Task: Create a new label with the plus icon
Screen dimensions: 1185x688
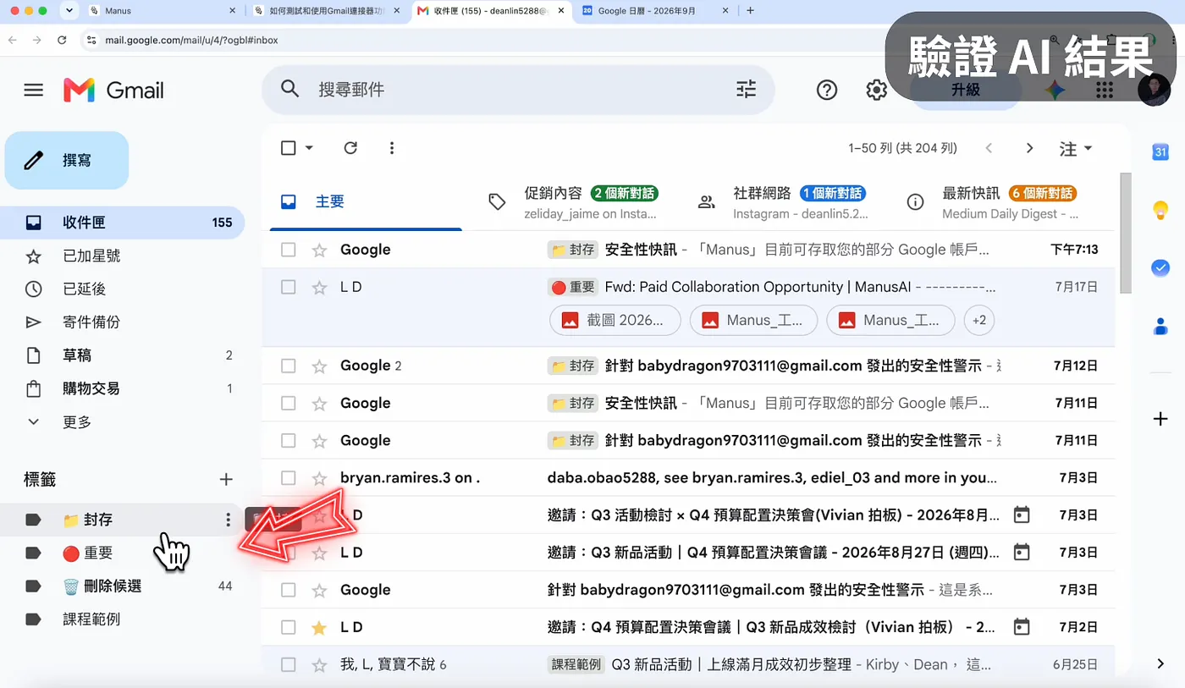Action: point(226,480)
